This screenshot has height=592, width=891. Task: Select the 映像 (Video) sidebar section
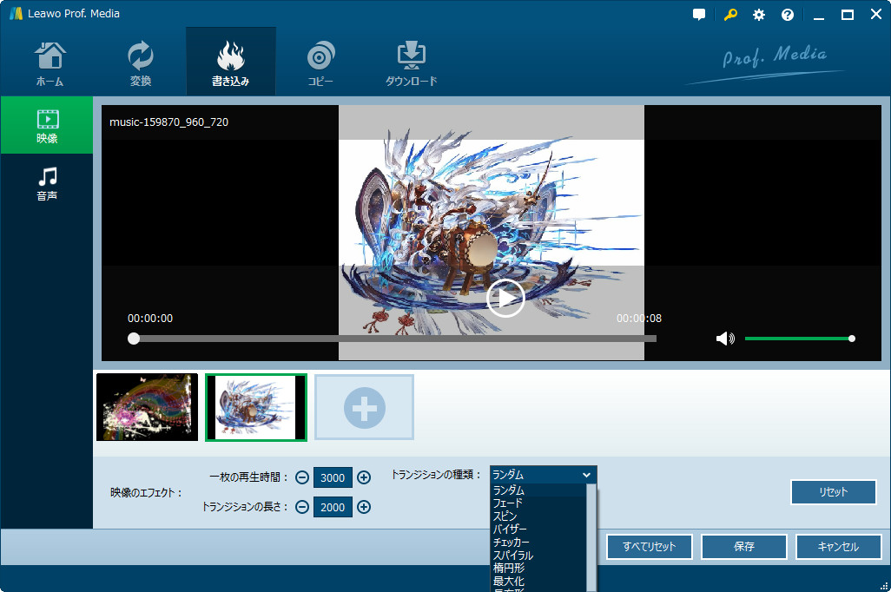click(47, 126)
